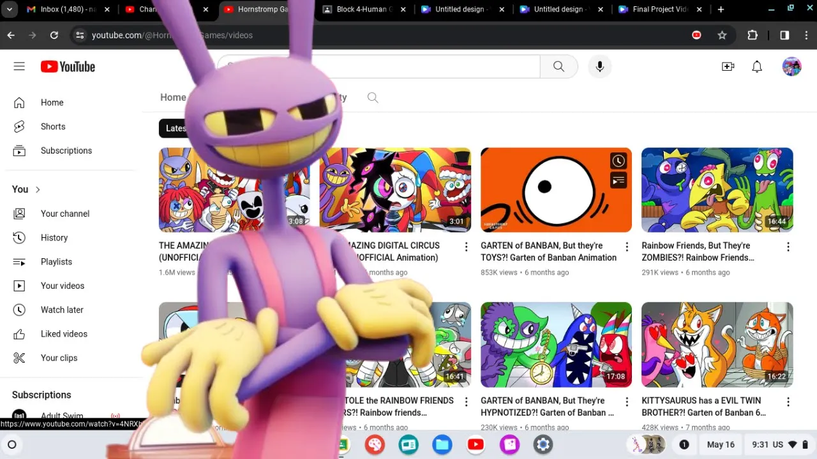Image resolution: width=817 pixels, height=459 pixels.
Task: Open options for Garten of Banban HYPNOTIZED video
Action: pyautogui.click(x=627, y=402)
